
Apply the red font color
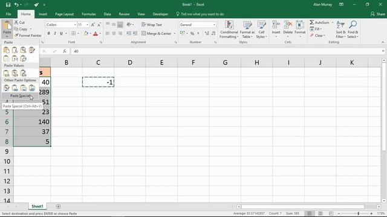pyautogui.click(x=96, y=33)
